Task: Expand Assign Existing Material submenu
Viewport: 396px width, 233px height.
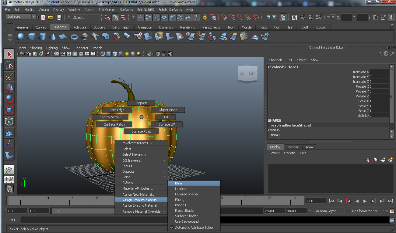Action: [141, 205]
